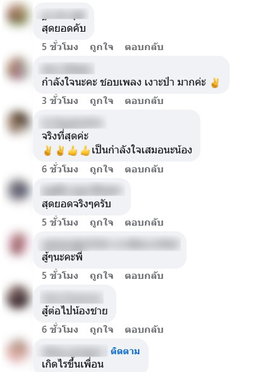Like the comment about เพลง เงาะป่า
Screen dimensions: 258x372
(x=101, y=101)
